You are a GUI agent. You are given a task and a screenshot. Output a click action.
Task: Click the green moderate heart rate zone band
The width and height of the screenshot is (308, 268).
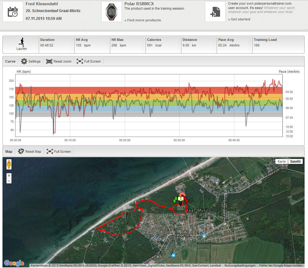click(149, 103)
